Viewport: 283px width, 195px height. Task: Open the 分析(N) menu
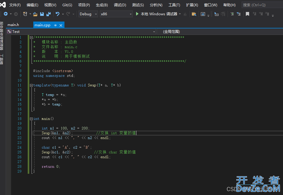(x=156, y=5)
